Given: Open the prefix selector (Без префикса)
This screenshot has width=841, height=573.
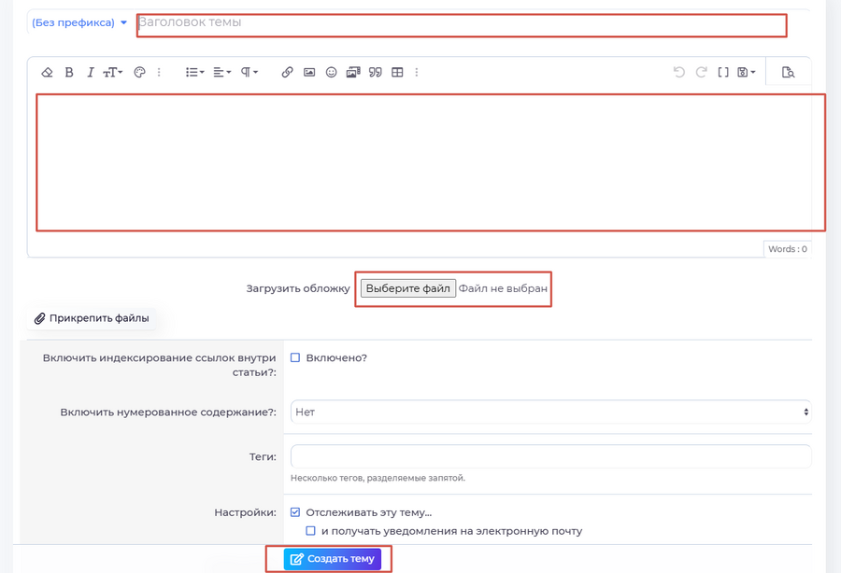Looking at the screenshot, I should (79, 22).
